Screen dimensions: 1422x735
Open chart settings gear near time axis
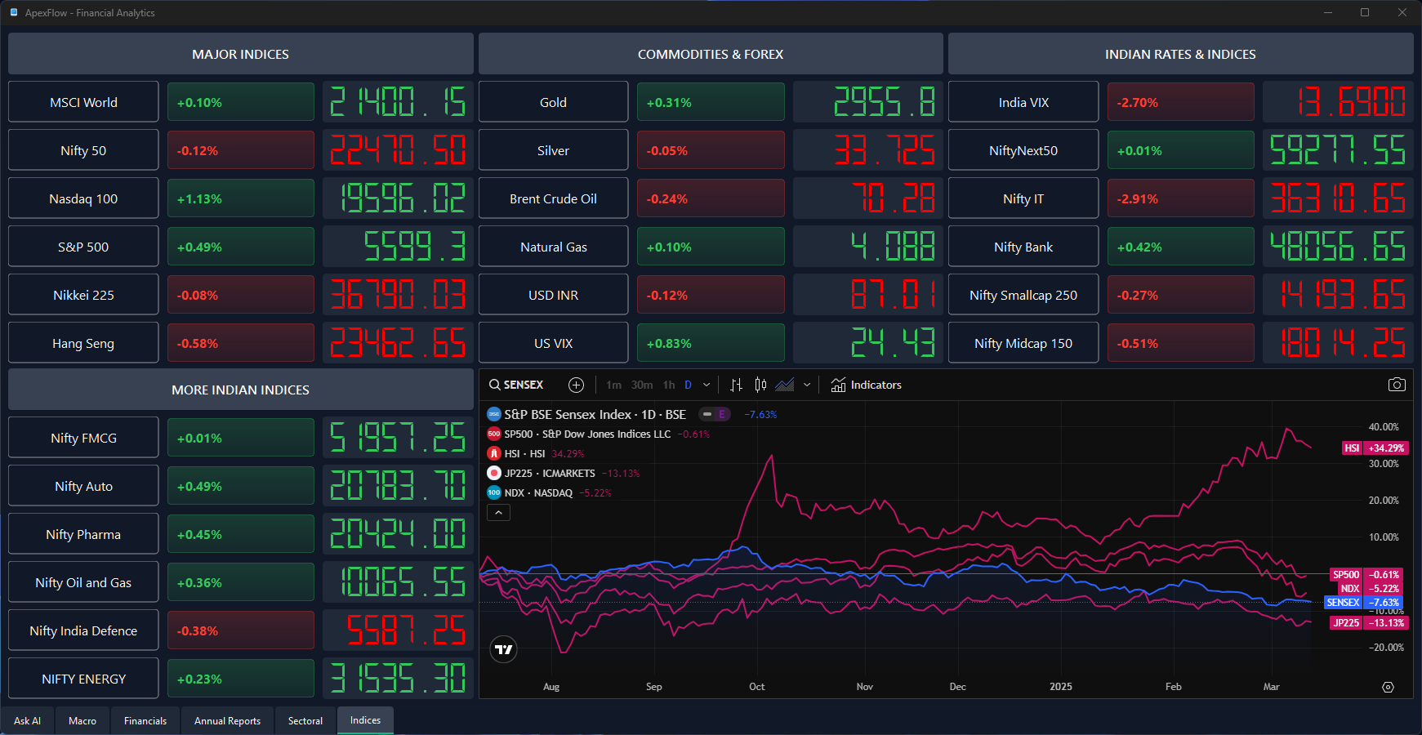point(1388,687)
